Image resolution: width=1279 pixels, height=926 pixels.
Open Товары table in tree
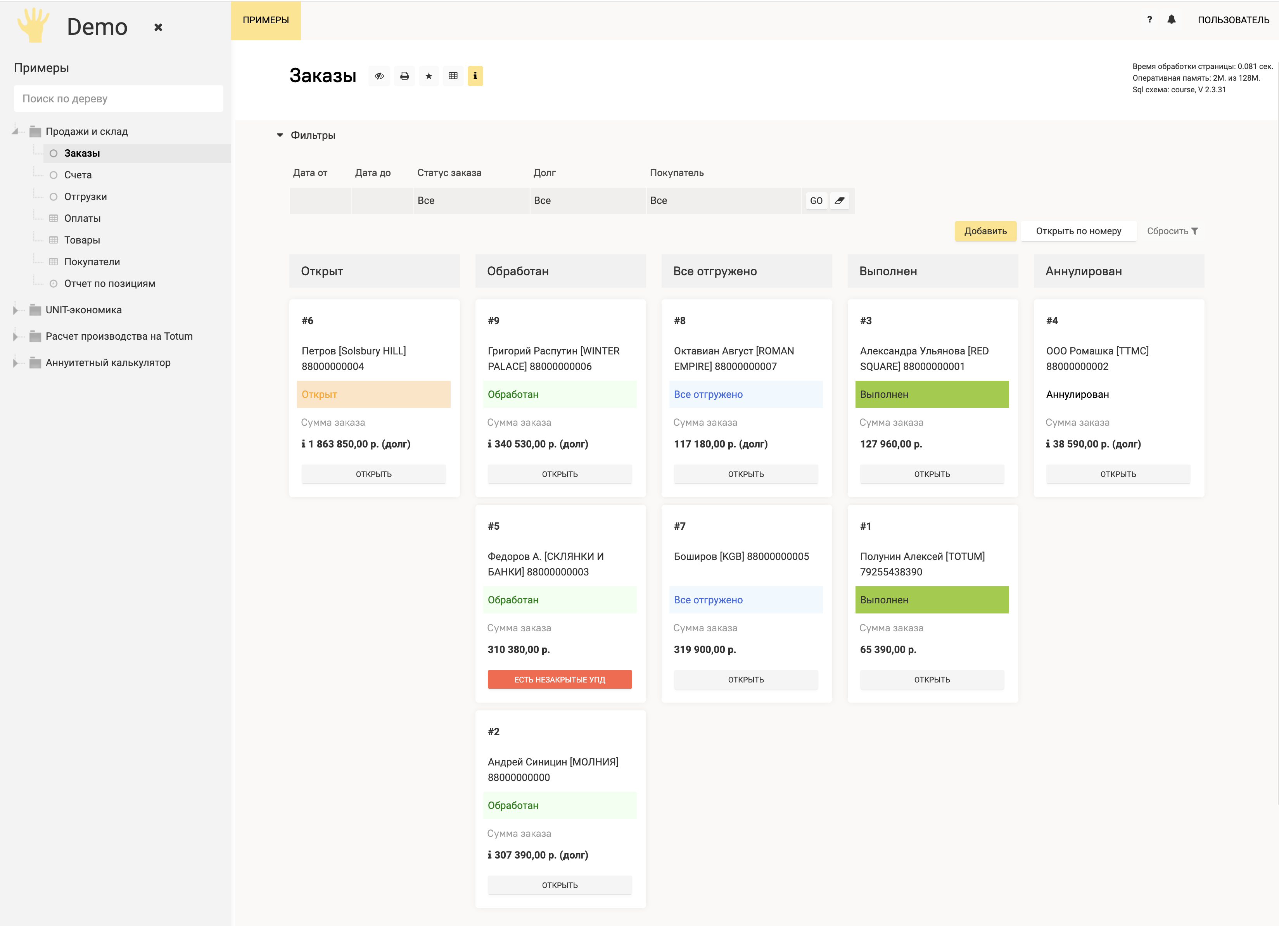82,240
